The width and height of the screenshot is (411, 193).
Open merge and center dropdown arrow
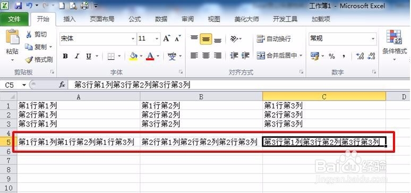(301, 56)
